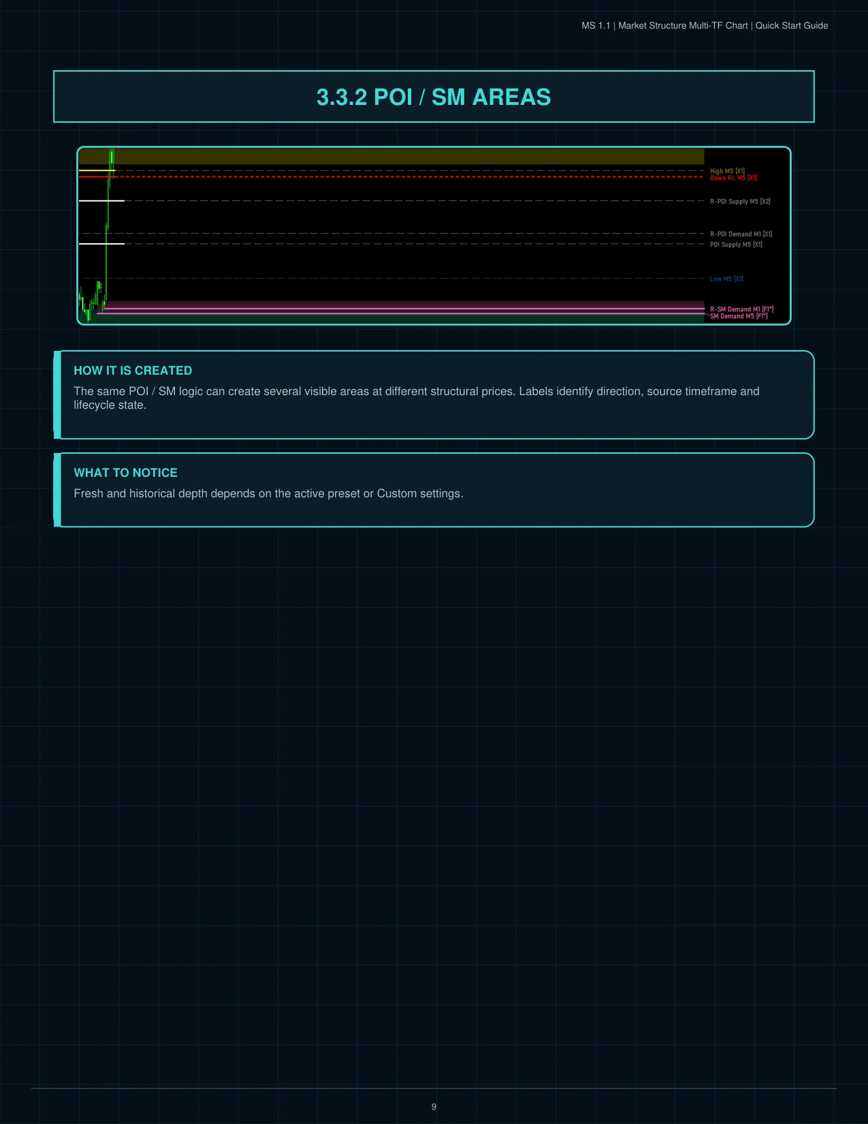Click the 'SM Demand M5 [F1*]' label
The image size is (868, 1124).
[x=739, y=316]
